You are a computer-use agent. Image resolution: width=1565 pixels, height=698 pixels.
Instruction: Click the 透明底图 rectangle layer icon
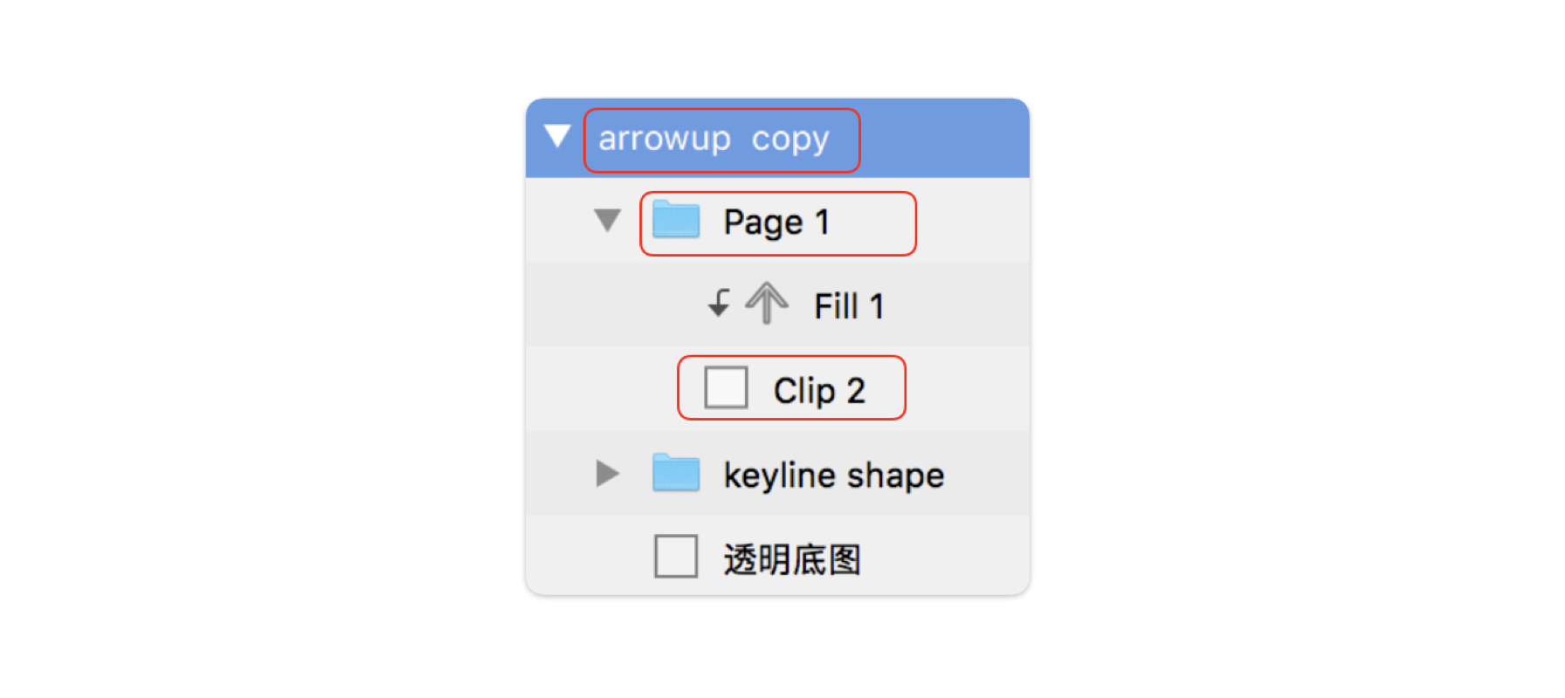pos(676,557)
